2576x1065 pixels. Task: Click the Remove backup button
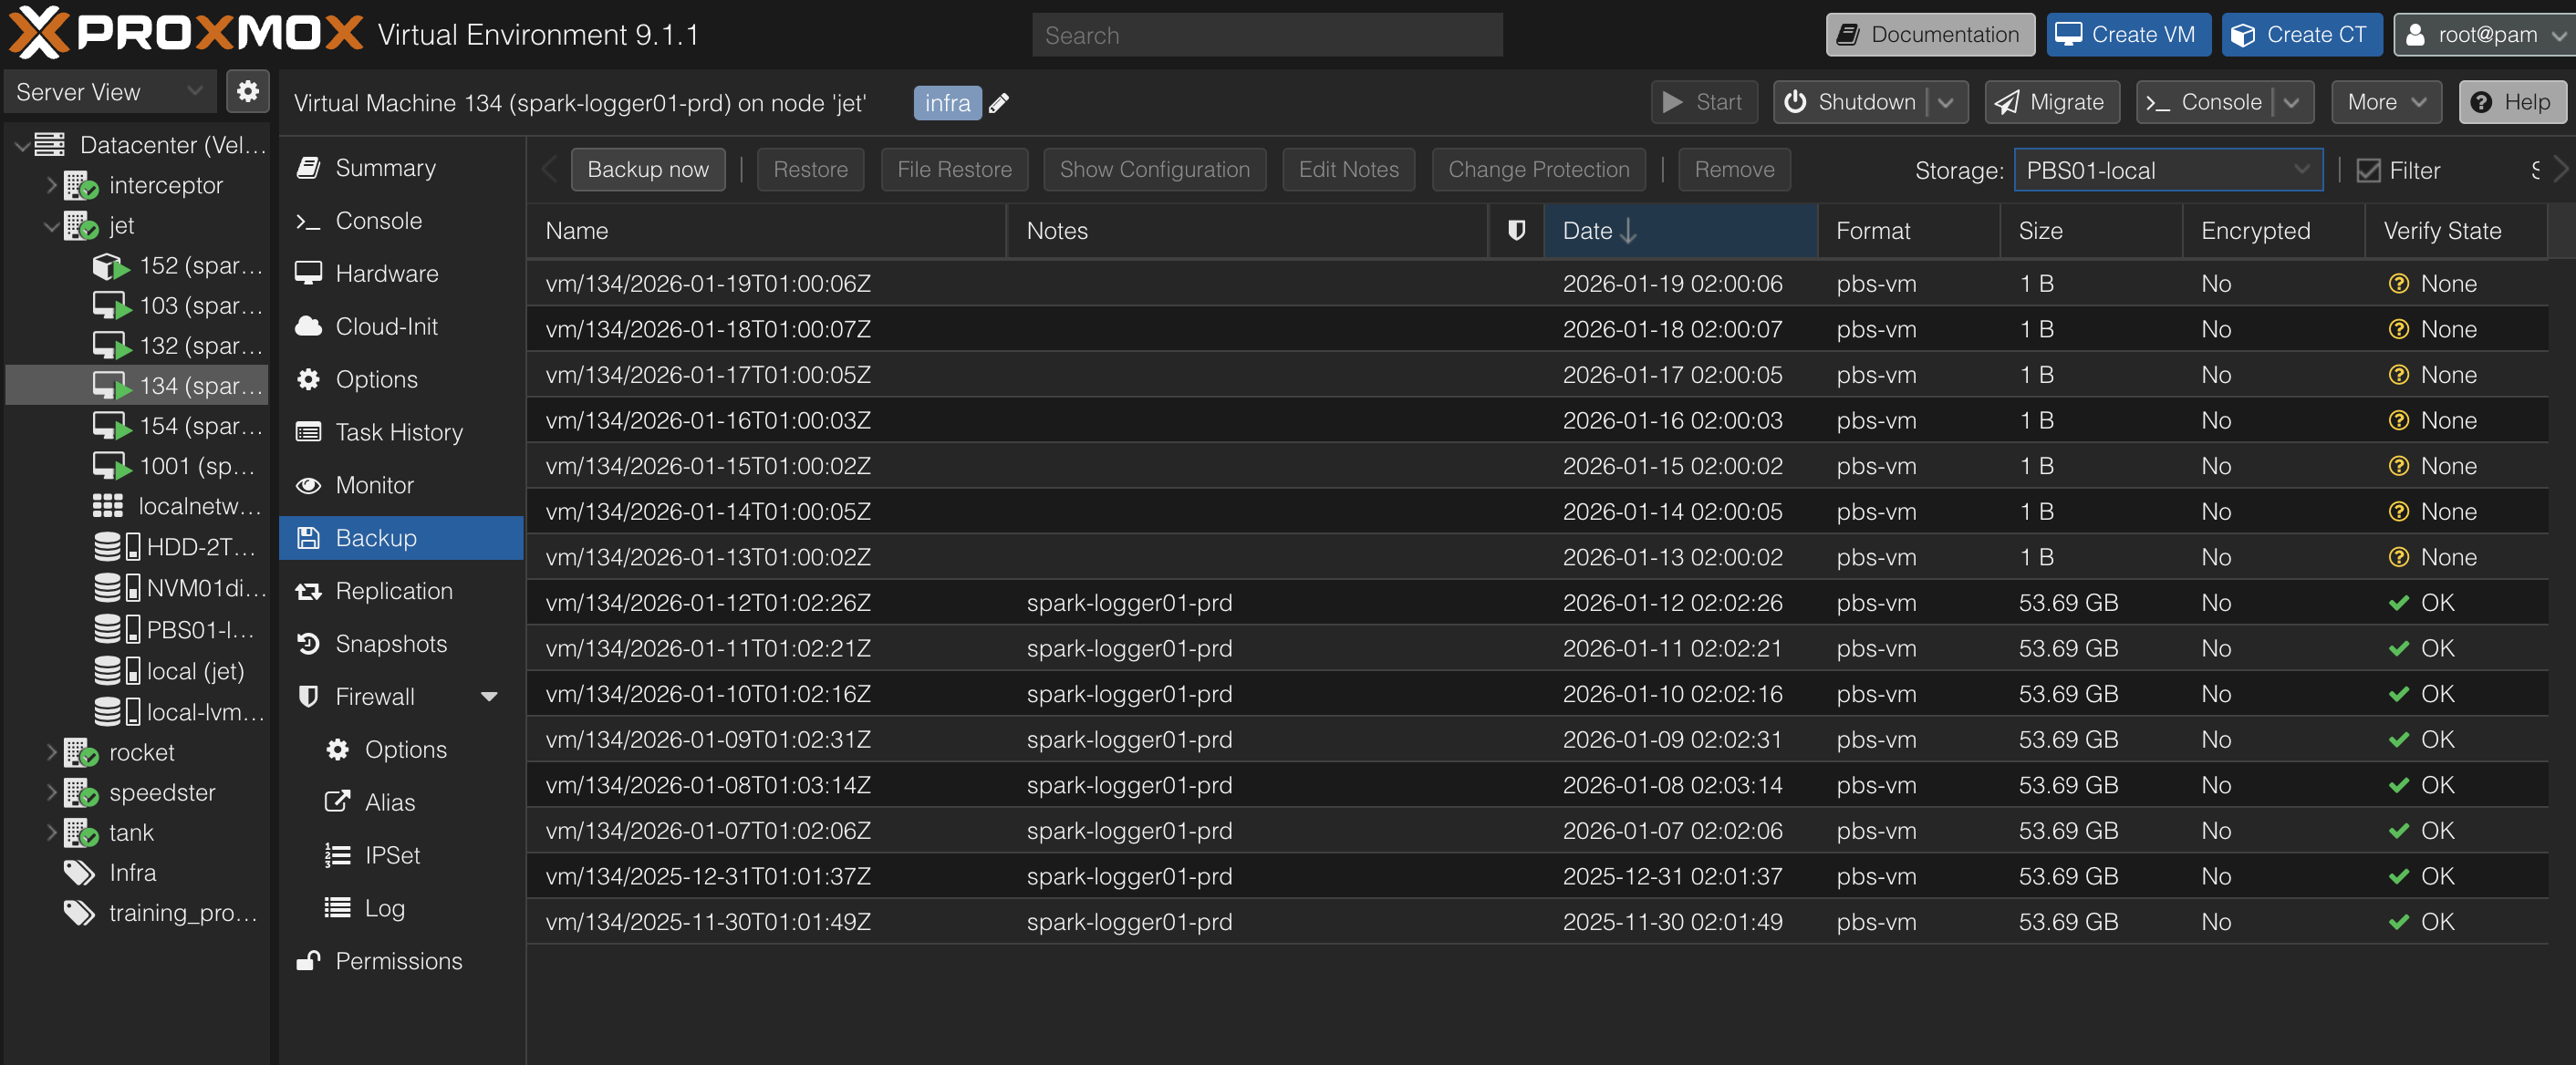[1734, 170]
